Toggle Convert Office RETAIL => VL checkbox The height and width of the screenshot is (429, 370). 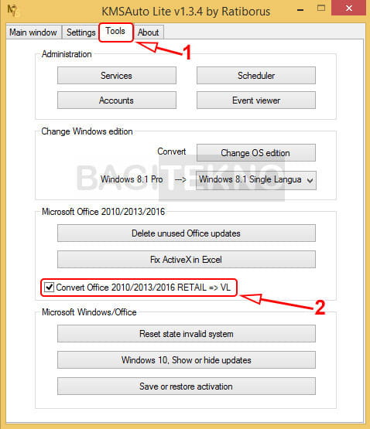50,288
